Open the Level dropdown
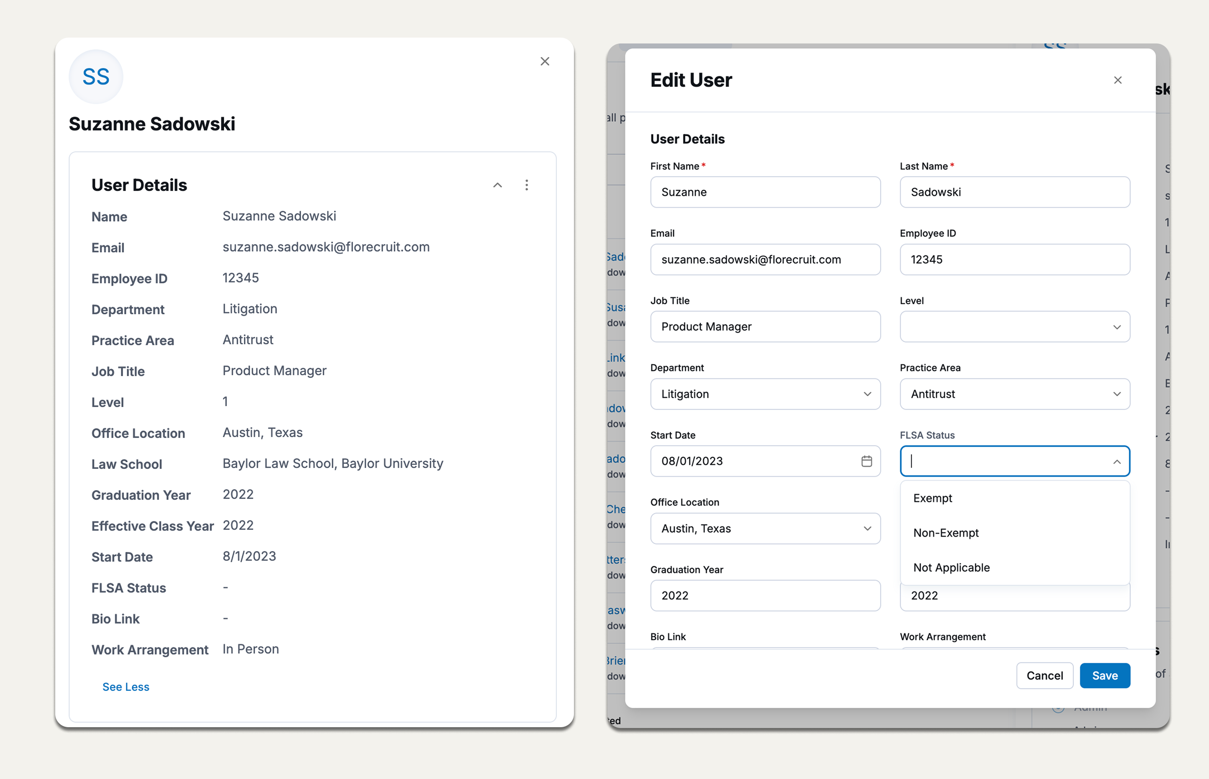This screenshot has width=1209, height=779. click(1015, 327)
